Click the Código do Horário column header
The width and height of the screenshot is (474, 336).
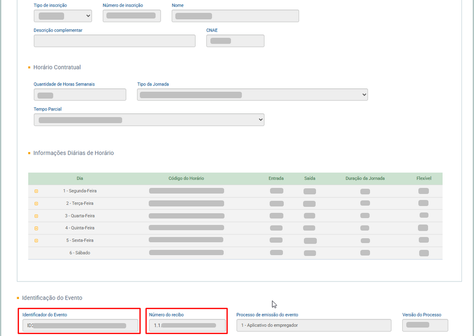[186, 178]
